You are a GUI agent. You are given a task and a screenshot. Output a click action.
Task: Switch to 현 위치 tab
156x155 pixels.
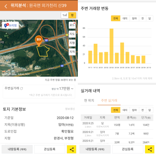point(89,100)
